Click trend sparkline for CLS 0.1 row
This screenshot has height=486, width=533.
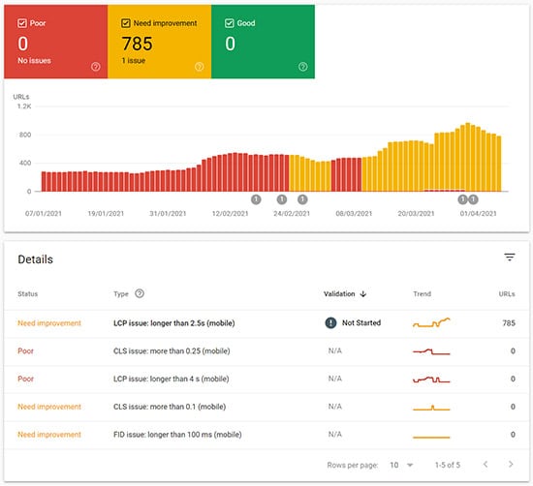coord(431,408)
